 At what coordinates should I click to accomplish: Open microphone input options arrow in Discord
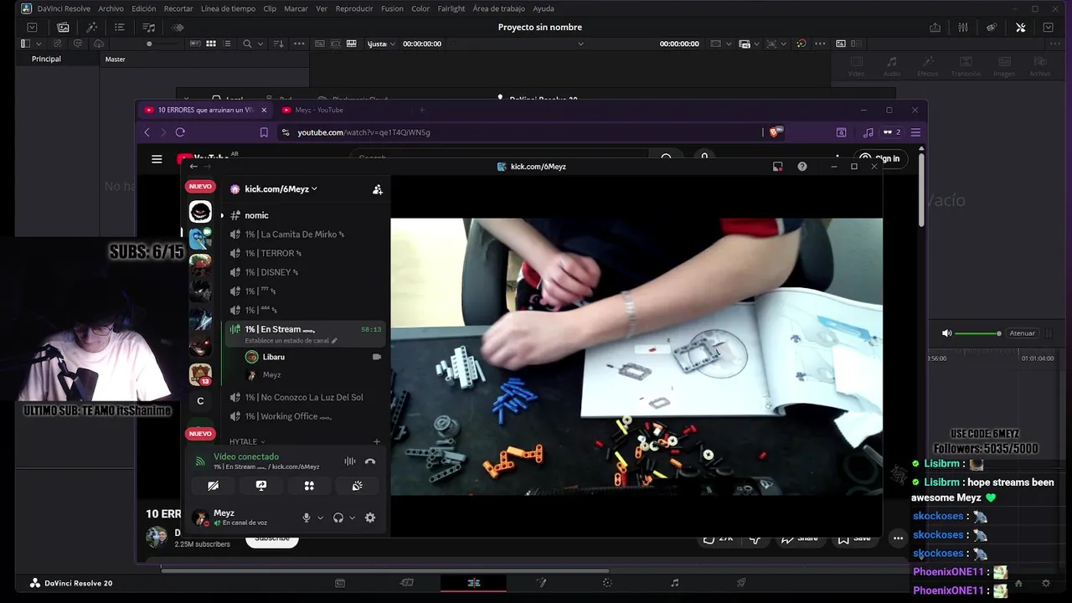coord(320,518)
